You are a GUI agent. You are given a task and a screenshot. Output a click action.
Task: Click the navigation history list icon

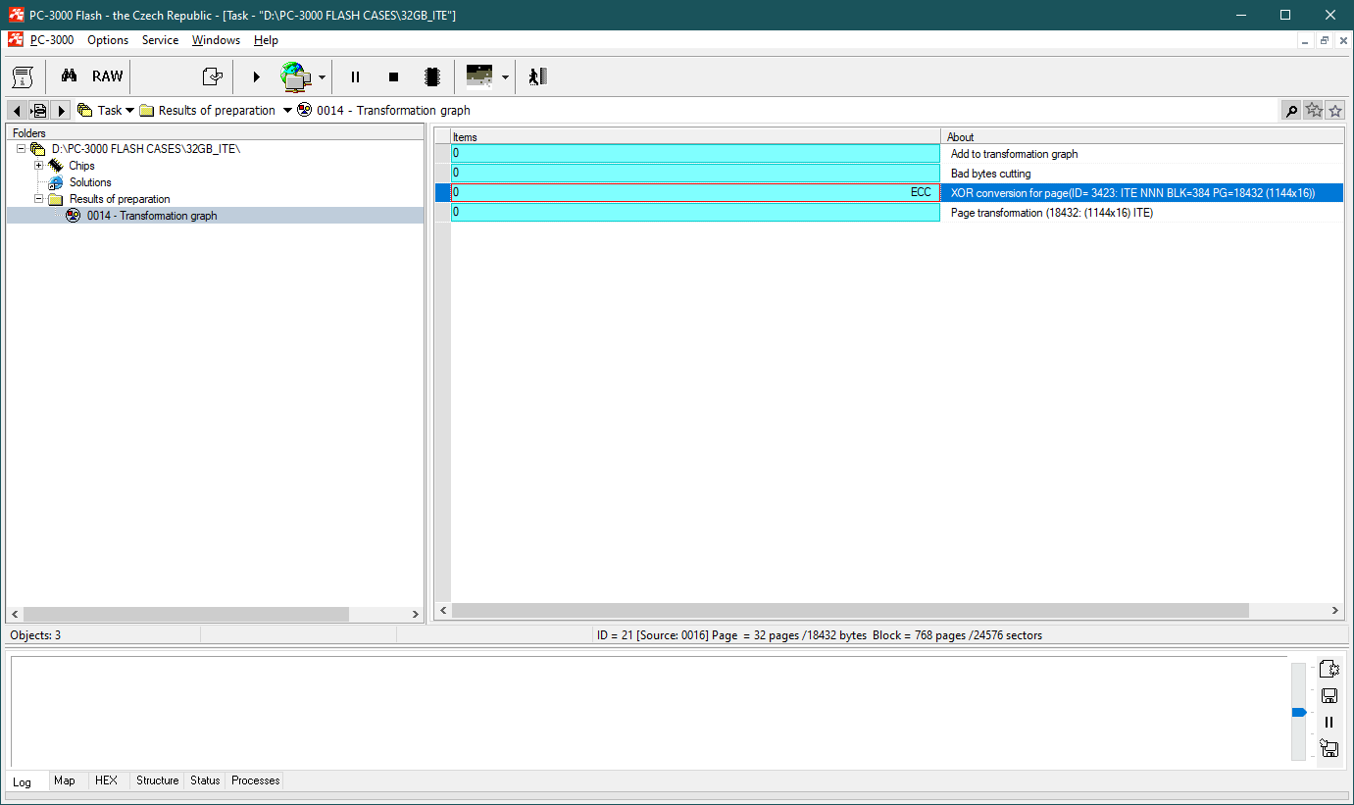click(x=38, y=111)
